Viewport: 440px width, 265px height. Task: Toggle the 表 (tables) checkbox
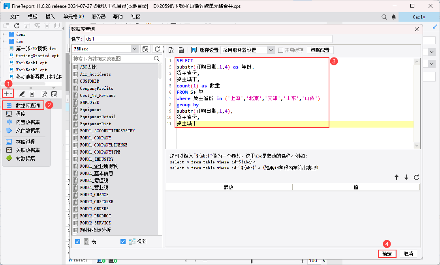point(78,241)
